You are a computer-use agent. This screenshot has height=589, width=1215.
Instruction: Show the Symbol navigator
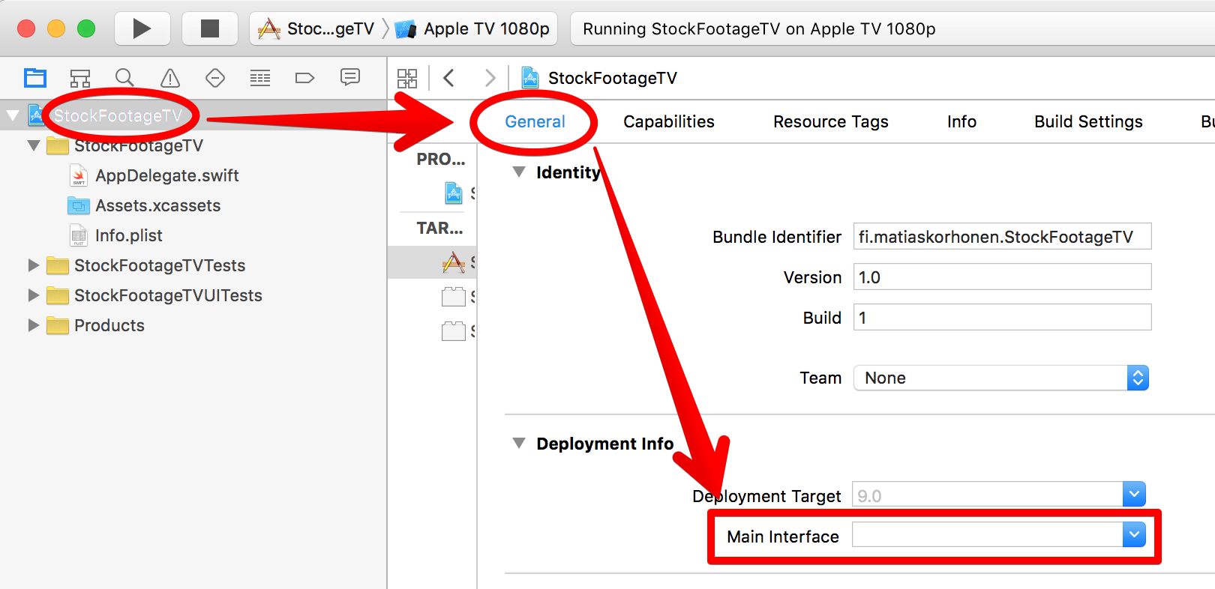click(80, 78)
